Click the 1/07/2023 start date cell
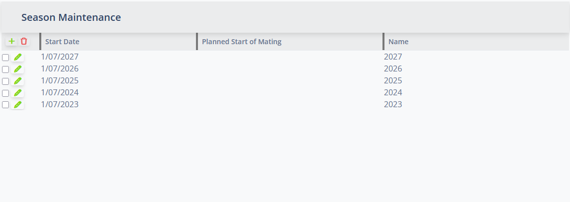The image size is (570, 202). (x=60, y=104)
